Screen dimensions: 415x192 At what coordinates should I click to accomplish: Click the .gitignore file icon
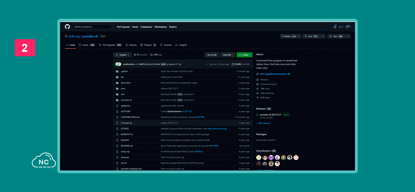tap(117, 106)
